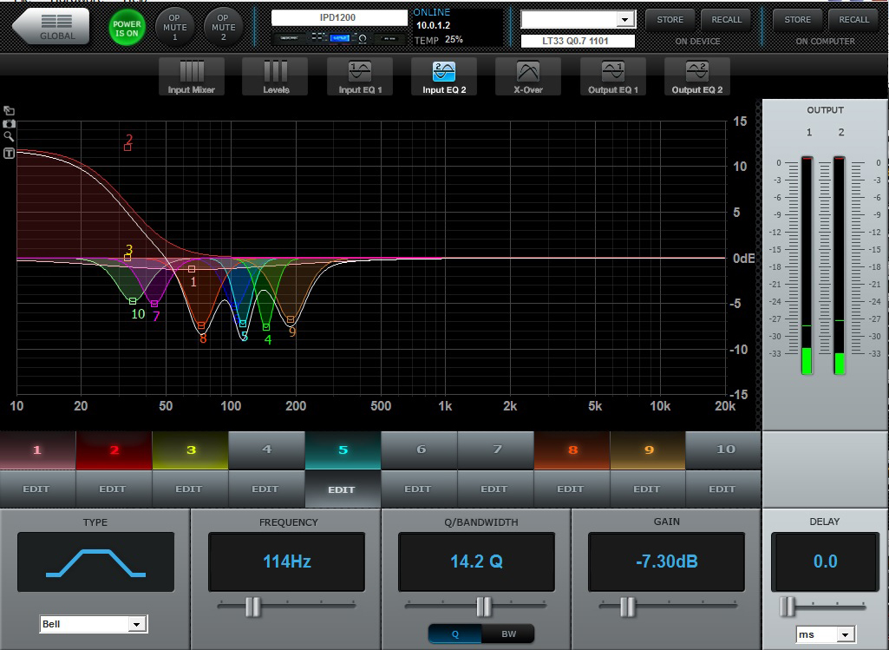Click the Q/Bandwidth slider handle
889x650 pixels.
(x=484, y=607)
